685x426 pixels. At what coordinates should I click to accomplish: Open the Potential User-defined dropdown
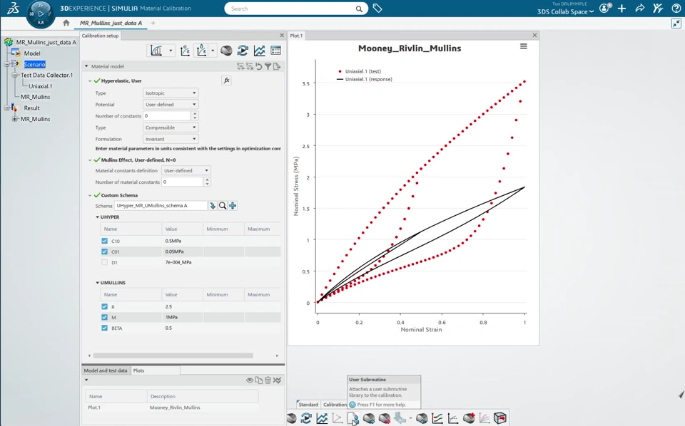(171, 105)
